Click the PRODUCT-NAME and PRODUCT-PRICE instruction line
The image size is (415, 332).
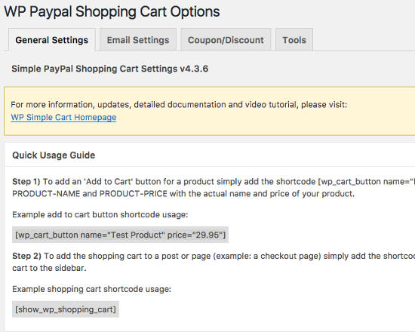tap(183, 194)
